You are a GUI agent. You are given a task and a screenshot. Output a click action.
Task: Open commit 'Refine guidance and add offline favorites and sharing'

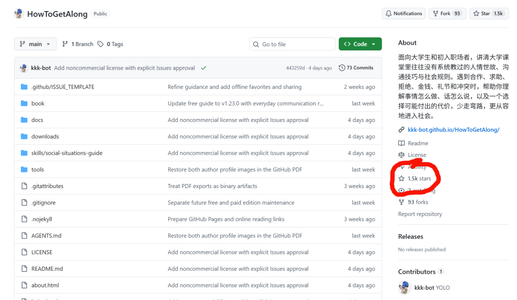[x=234, y=87]
